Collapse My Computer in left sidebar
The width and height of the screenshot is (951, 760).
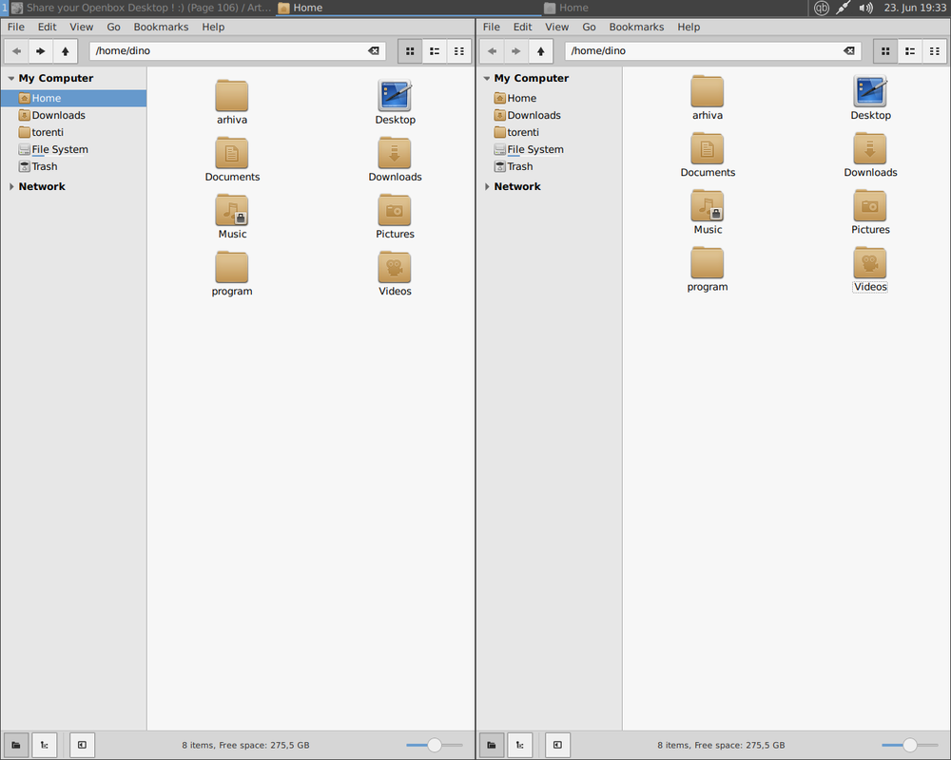pyautogui.click(x=10, y=78)
